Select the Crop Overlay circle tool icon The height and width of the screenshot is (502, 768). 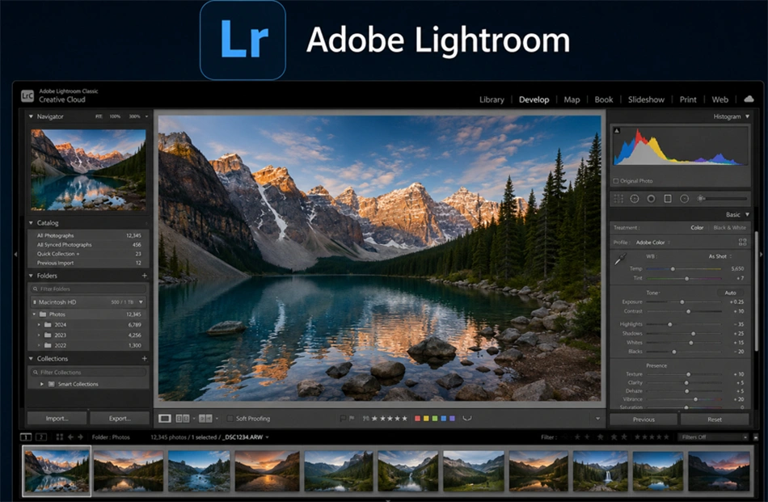tap(635, 199)
